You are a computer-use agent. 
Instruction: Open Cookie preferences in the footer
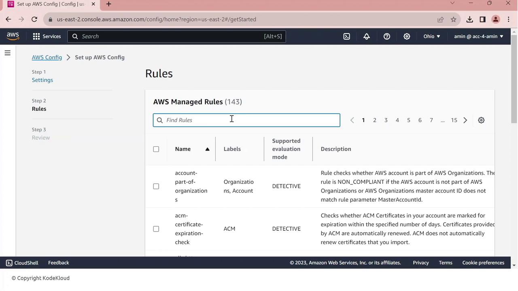point(483,263)
